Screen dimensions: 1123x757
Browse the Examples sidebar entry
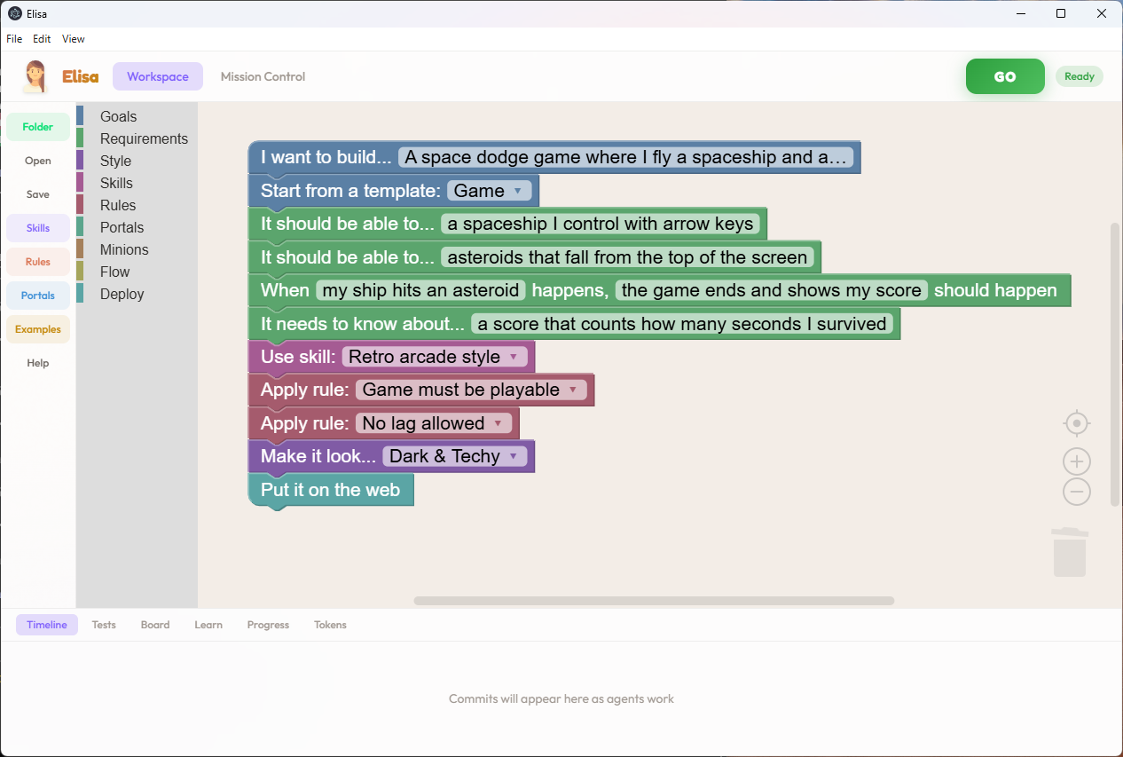(x=37, y=329)
